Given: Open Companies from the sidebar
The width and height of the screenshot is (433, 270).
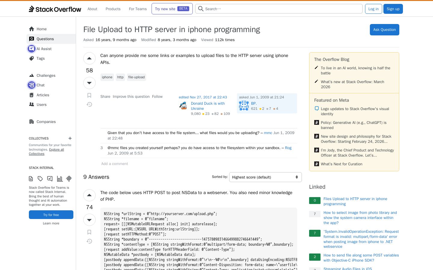Looking at the screenshot, I should click(51, 122).
